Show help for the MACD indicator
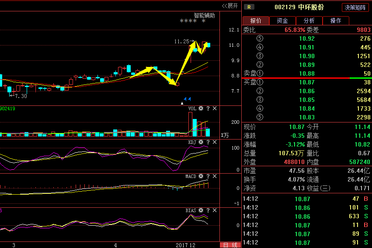The width and height of the screenshot is (372, 248). (x=208, y=176)
